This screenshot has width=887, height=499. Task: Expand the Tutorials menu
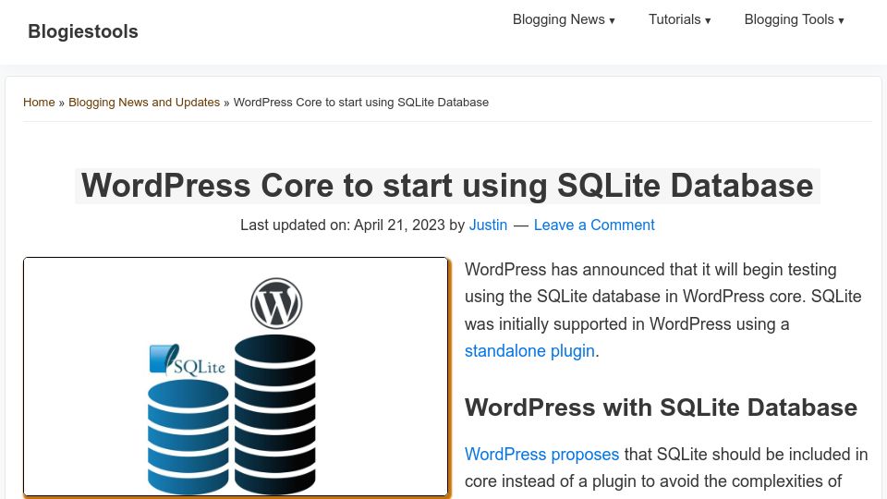pos(679,19)
